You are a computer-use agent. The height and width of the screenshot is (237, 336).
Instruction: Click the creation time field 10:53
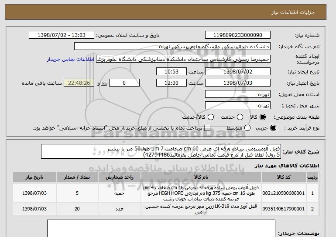[171, 71]
